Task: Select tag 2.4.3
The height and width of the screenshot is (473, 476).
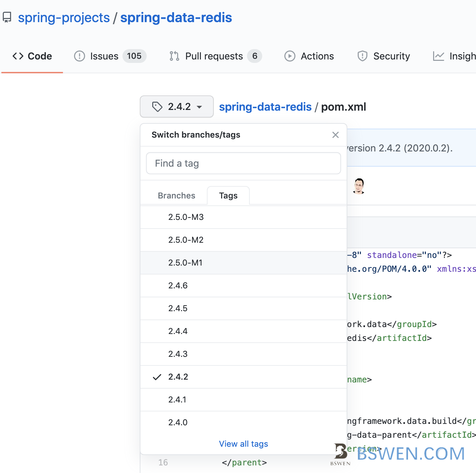Action: (x=244, y=354)
